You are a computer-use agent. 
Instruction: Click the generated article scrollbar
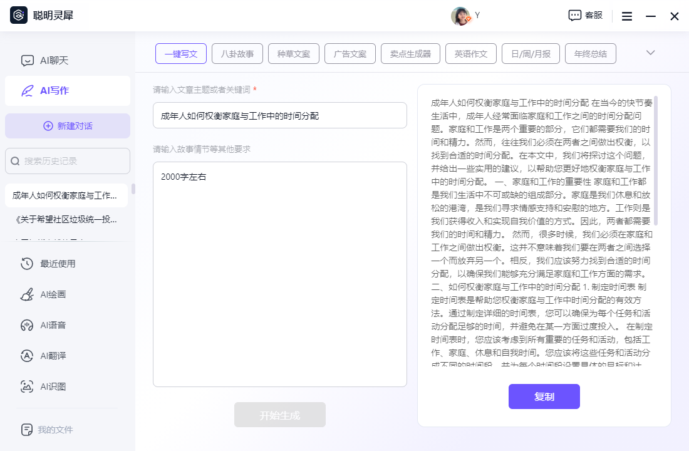tap(656, 160)
